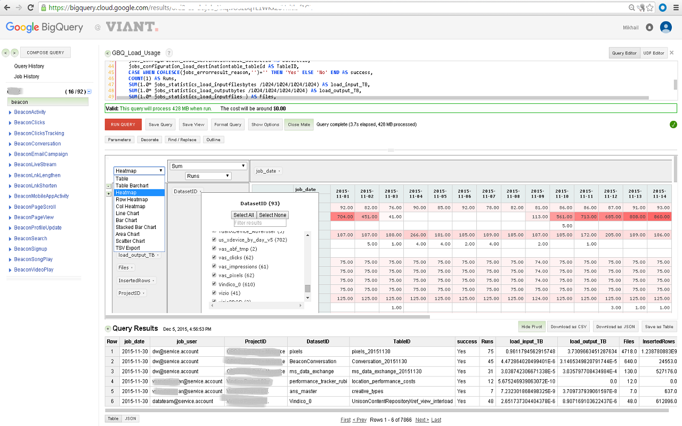Click Hide Pivot button

532,326
